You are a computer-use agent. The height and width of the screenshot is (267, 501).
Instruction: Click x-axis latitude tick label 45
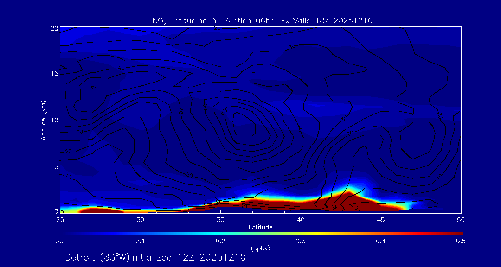tap(381, 220)
